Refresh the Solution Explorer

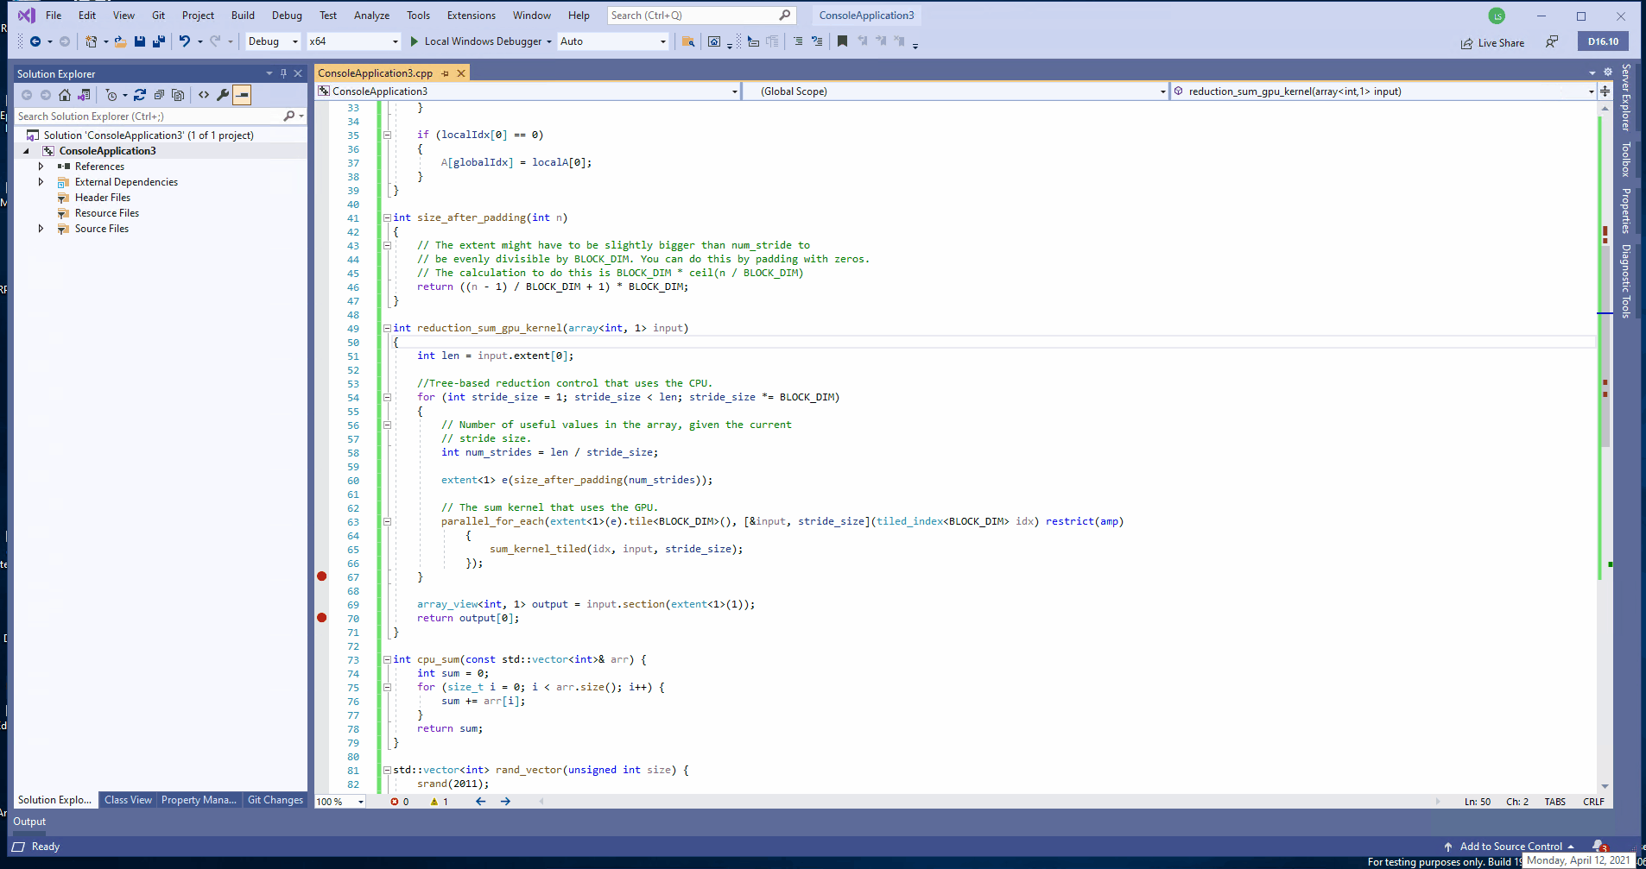click(140, 95)
